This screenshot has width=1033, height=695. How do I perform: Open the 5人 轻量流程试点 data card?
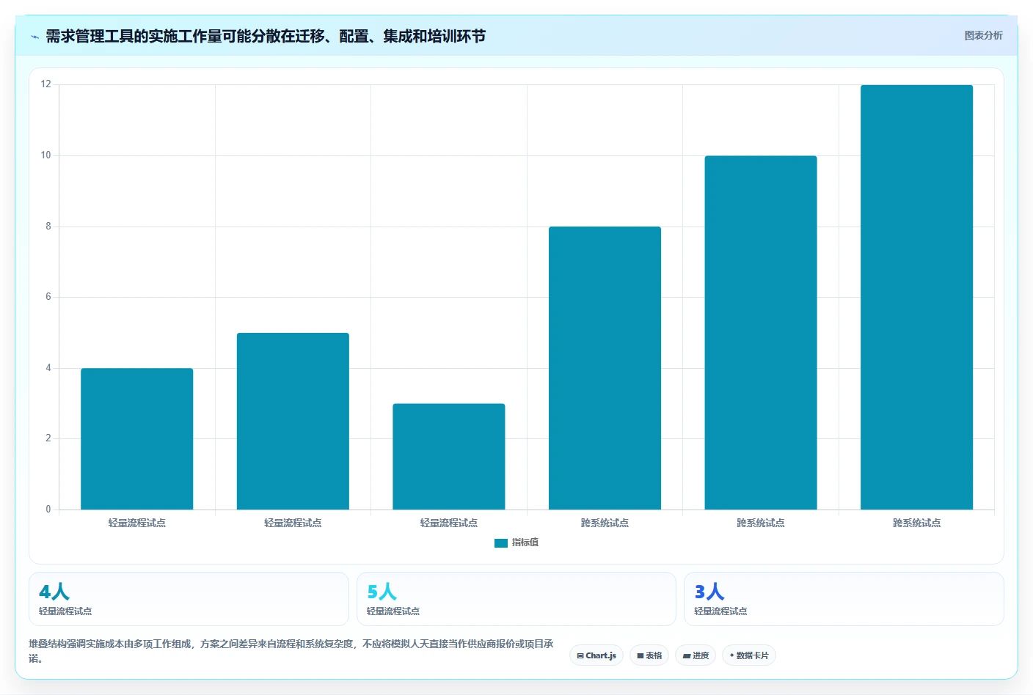coord(516,599)
